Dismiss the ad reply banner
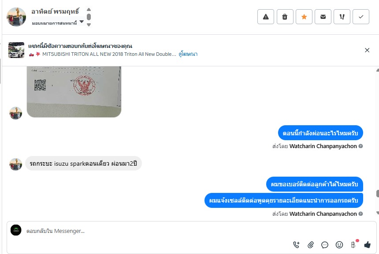Screen dimensions: 379x254 pyautogui.click(x=367, y=50)
